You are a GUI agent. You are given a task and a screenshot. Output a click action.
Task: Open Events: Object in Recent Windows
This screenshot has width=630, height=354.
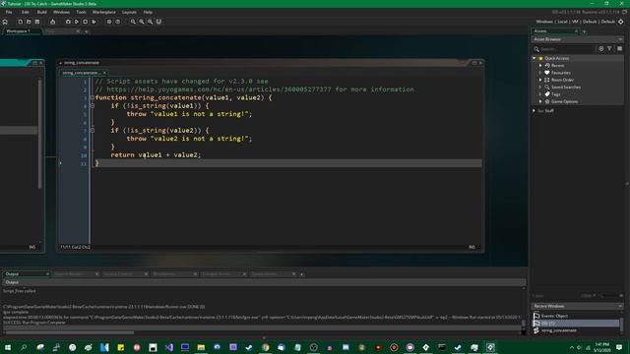coord(554,316)
